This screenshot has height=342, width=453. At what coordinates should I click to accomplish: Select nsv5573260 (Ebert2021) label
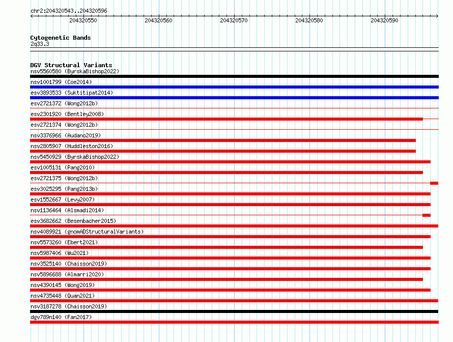click(64, 242)
